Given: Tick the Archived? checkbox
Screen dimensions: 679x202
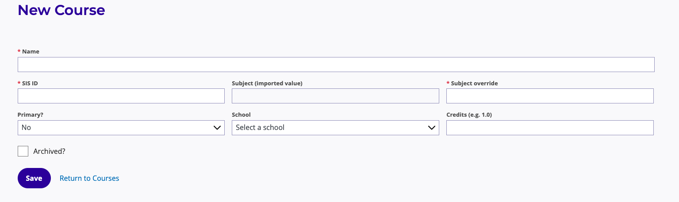Looking at the screenshot, I should (x=23, y=151).
